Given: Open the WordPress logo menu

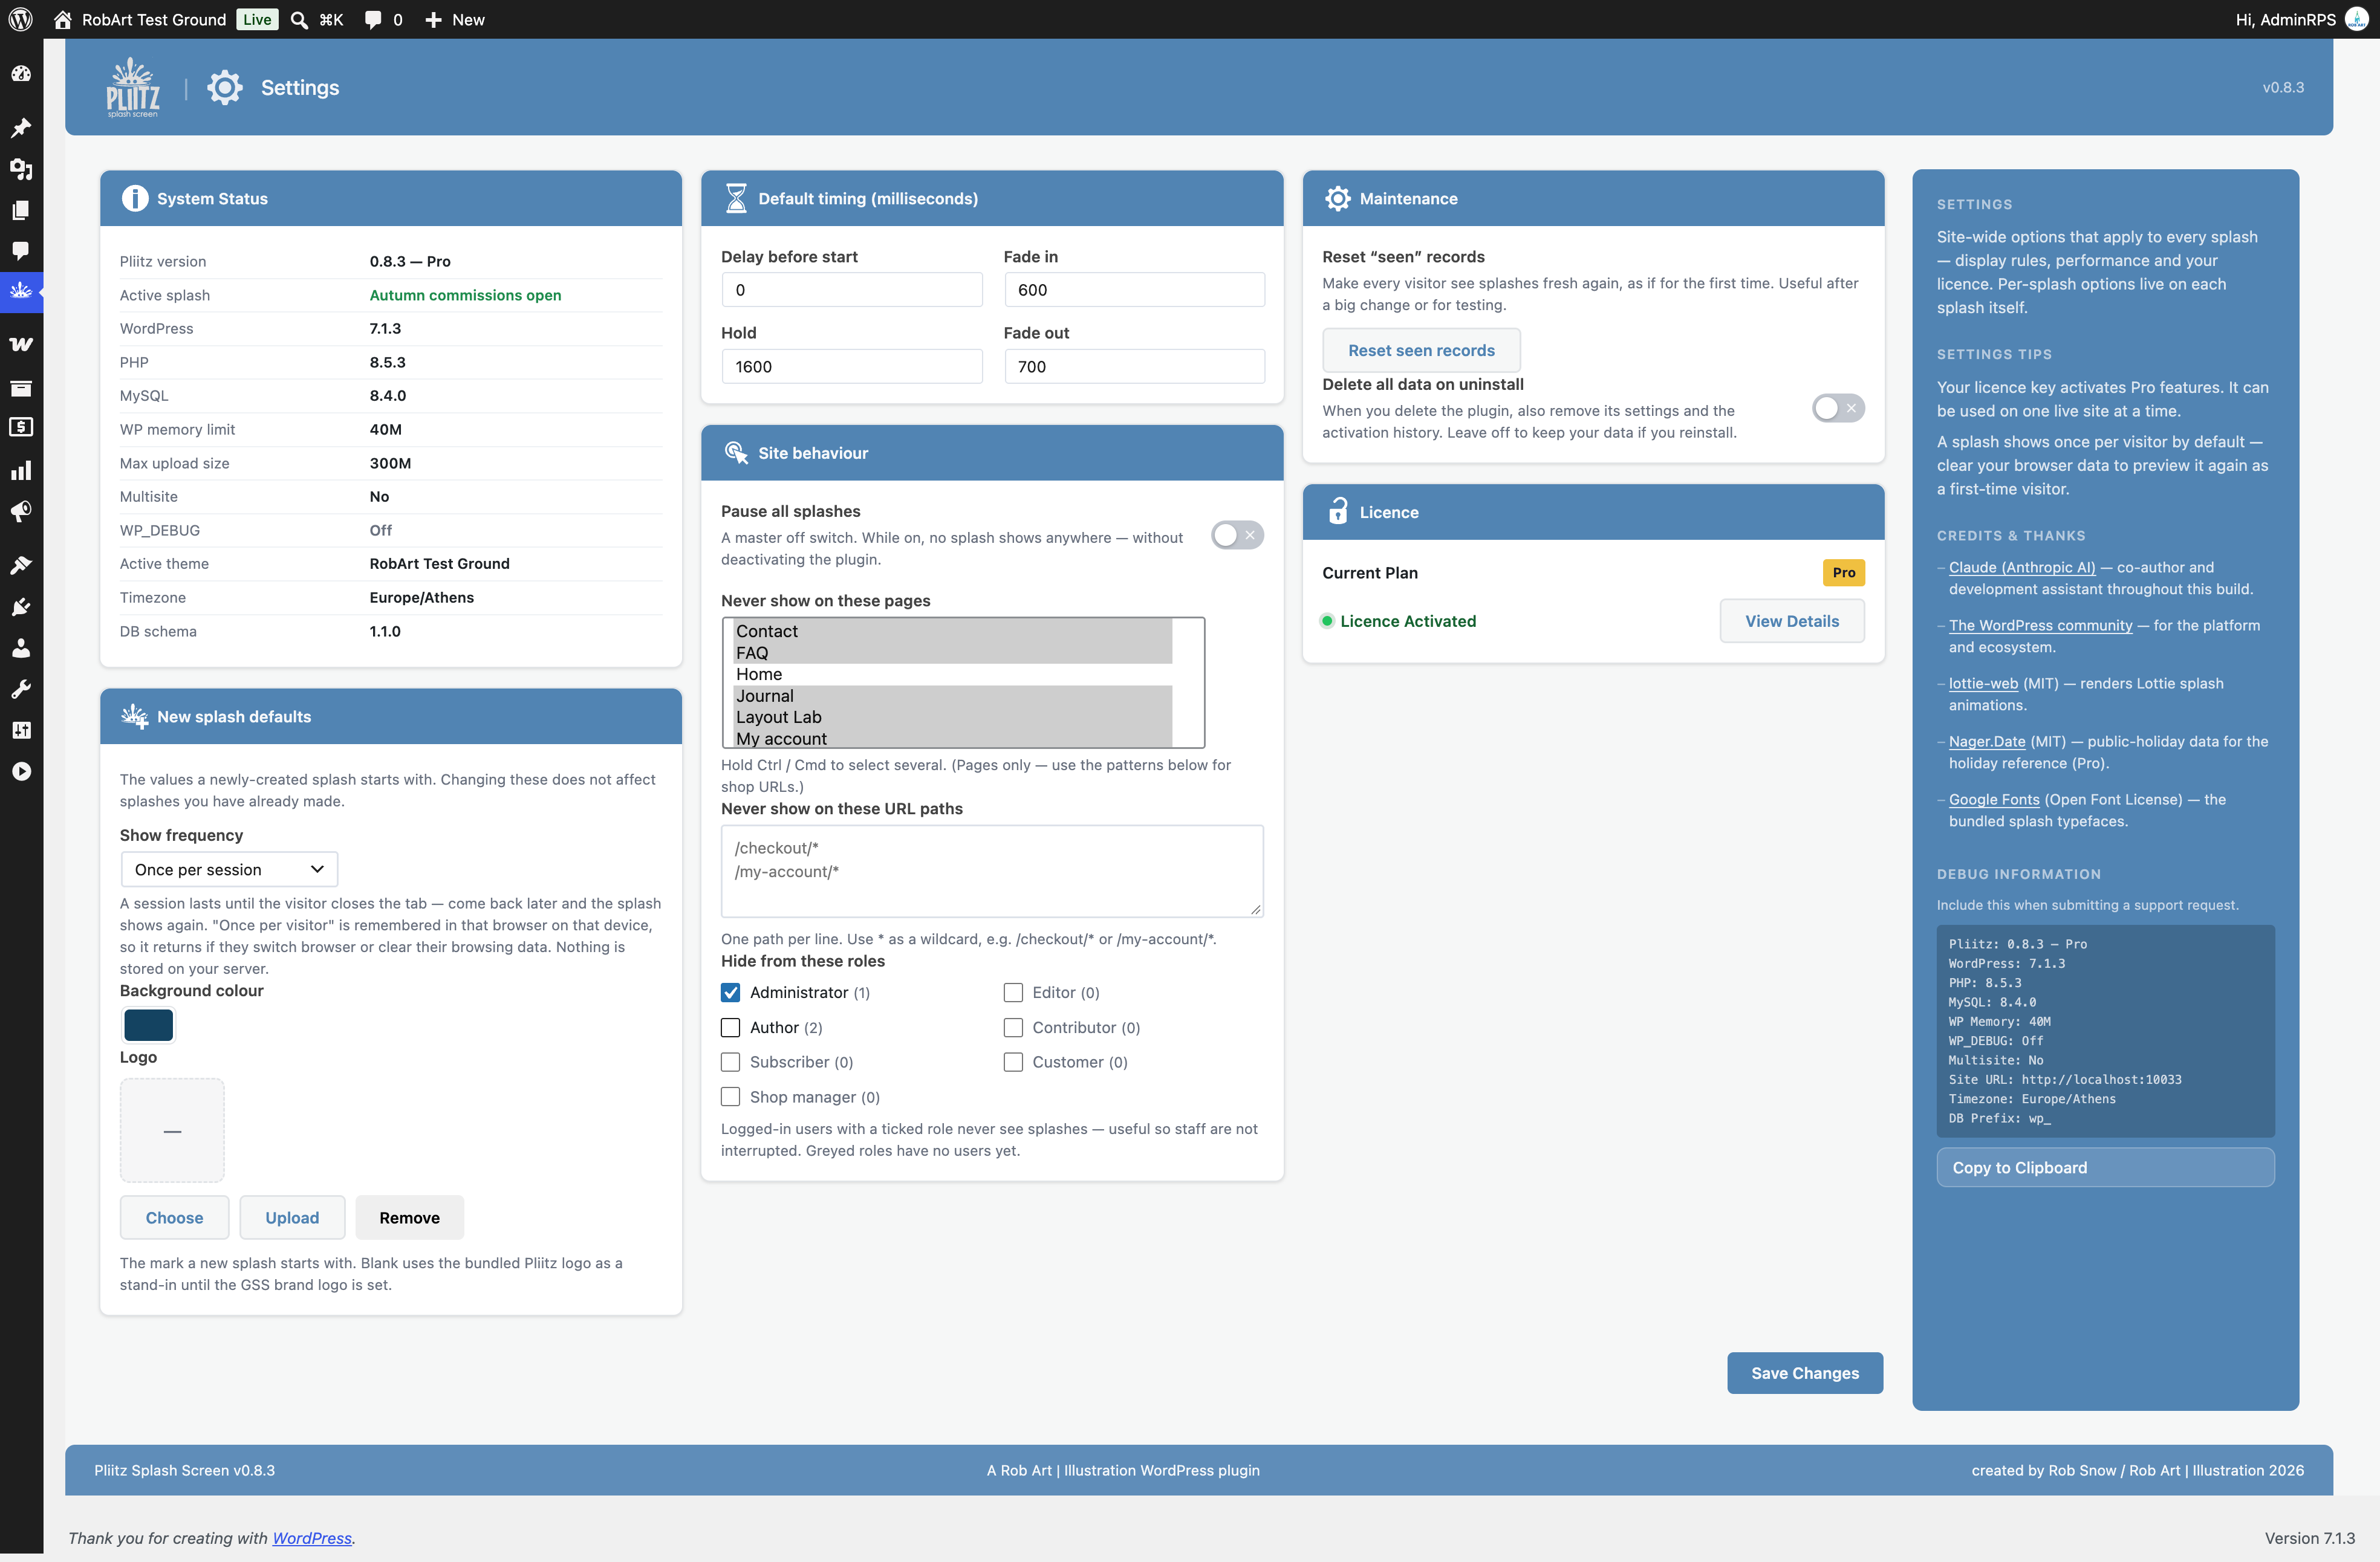Looking at the screenshot, I should tap(20, 19).
